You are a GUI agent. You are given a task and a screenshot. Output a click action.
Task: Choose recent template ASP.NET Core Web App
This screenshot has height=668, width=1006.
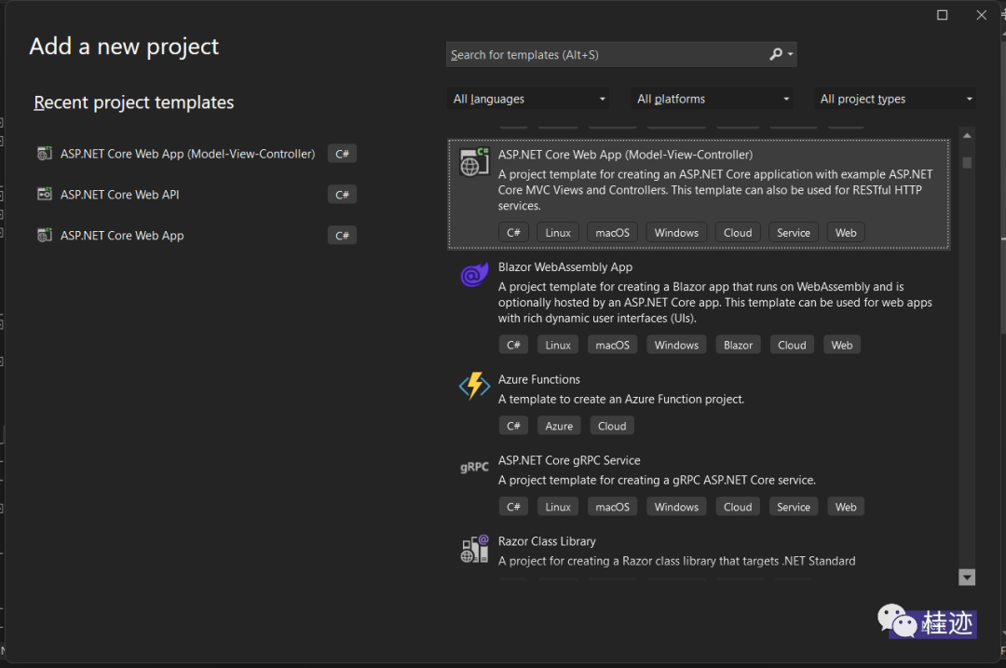(122, 236)
